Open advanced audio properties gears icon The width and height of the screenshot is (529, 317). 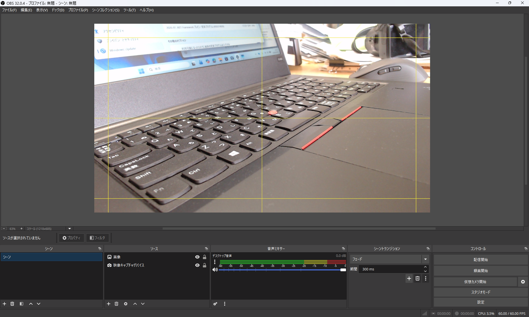point(215,304)
